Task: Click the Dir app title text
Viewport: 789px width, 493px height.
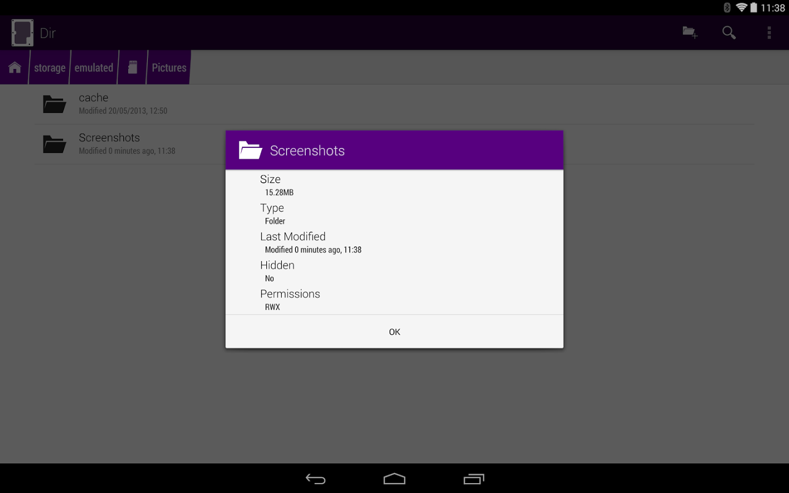Action: (x=48, y=33)
